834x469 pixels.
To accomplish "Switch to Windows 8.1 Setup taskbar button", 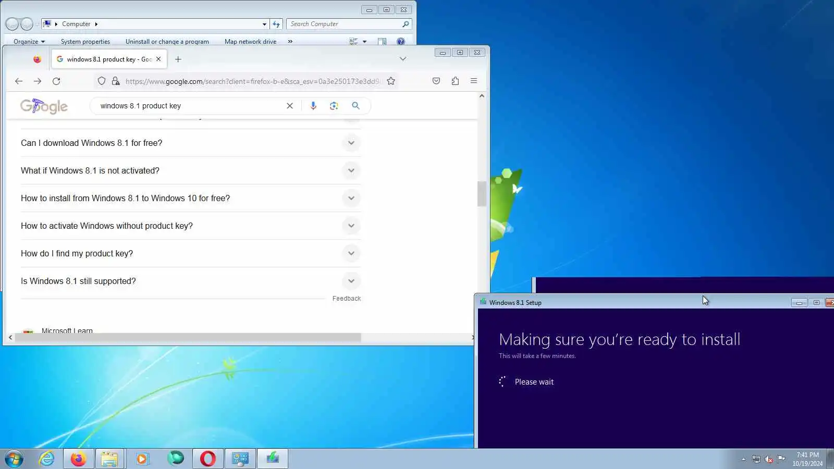I will (x=273, y=459).
